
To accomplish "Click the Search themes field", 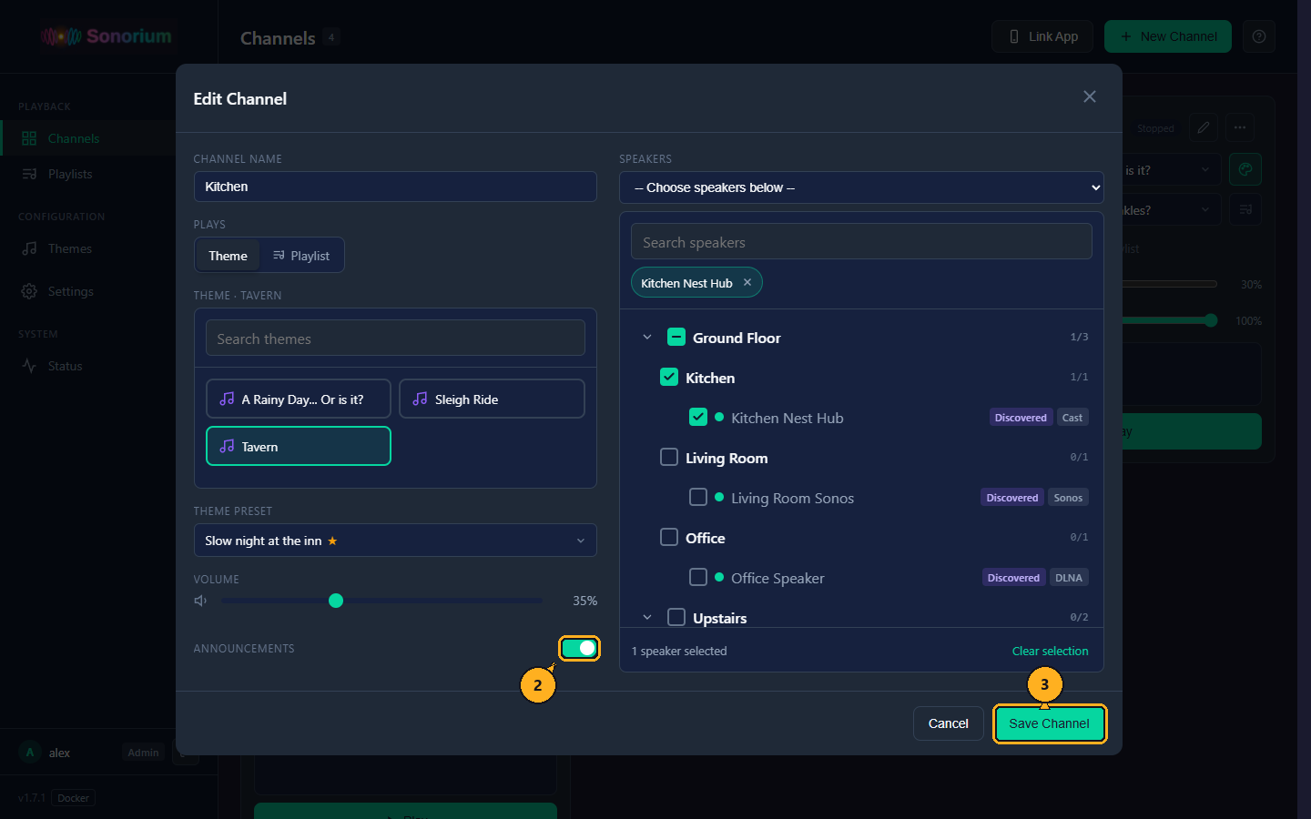I will [x=395, y=339].
